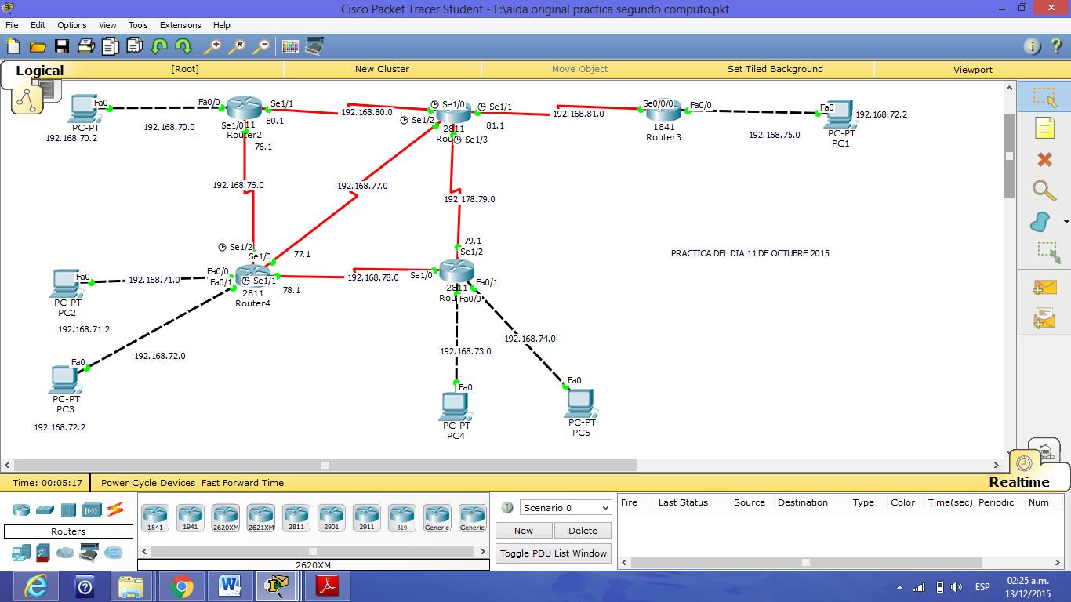Switch to the Logical workspace tab
The height and width of the screenshot is (602, 1071).
pos(39,71)
